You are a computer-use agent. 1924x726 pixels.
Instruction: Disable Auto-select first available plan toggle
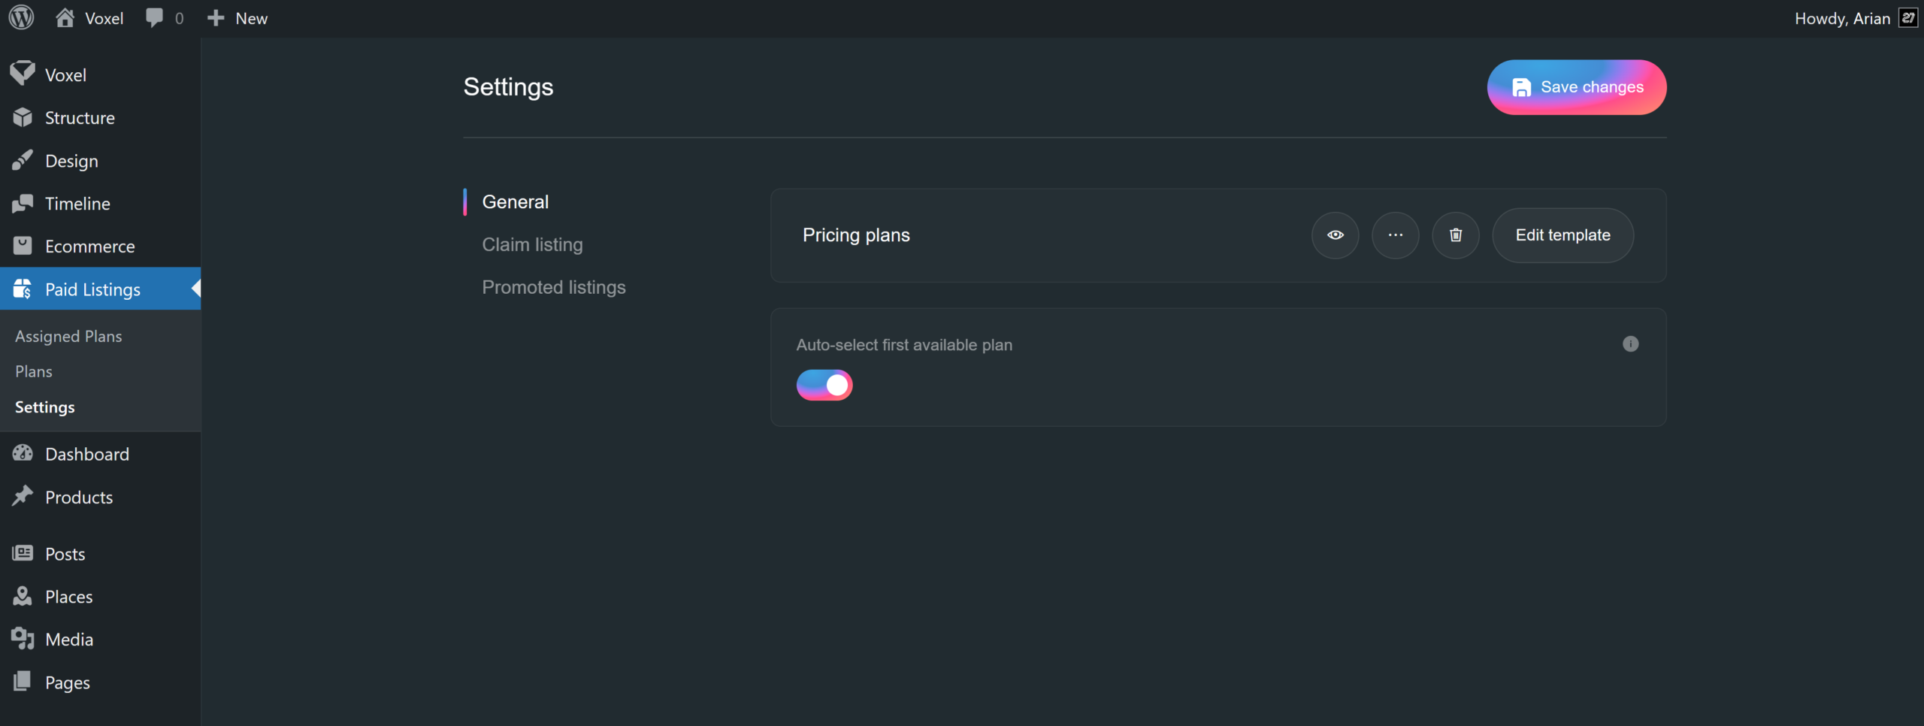(824, 385)
